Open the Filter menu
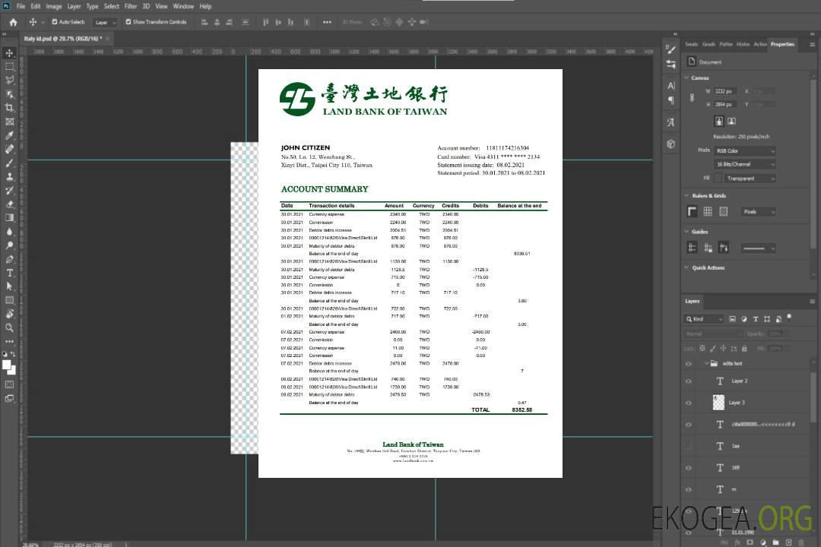 [x=131, y=6]
